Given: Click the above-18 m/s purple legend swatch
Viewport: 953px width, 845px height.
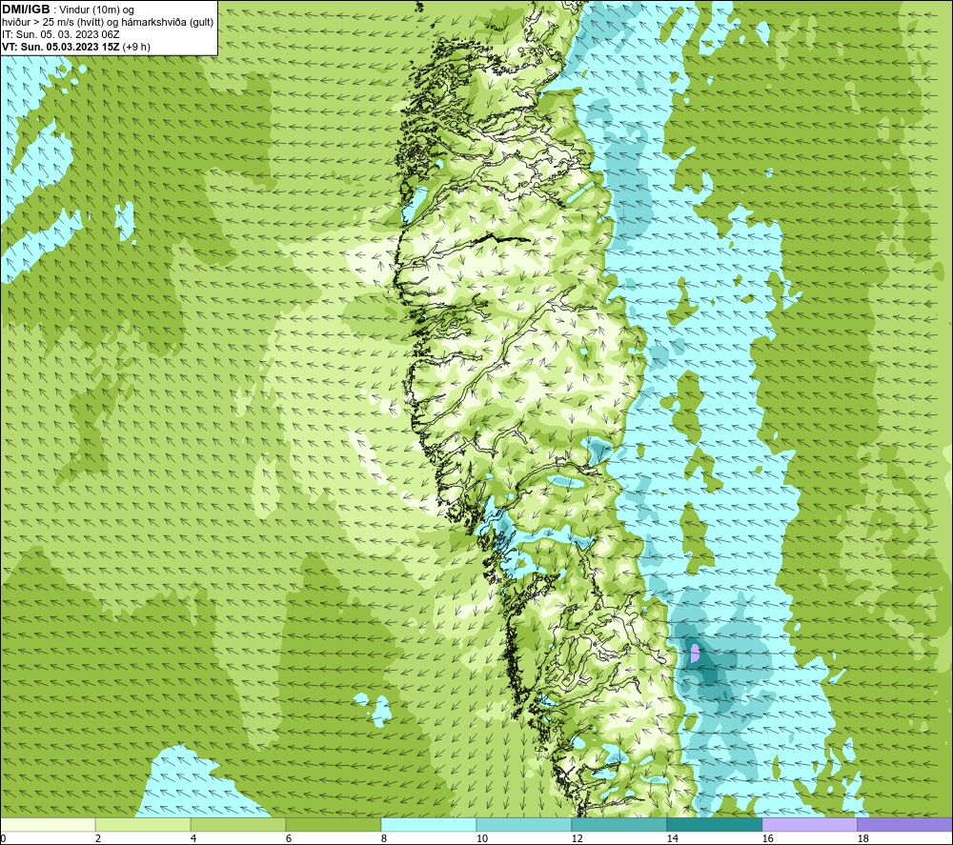Looking at the screenshot, I should [x=905, y=825].
